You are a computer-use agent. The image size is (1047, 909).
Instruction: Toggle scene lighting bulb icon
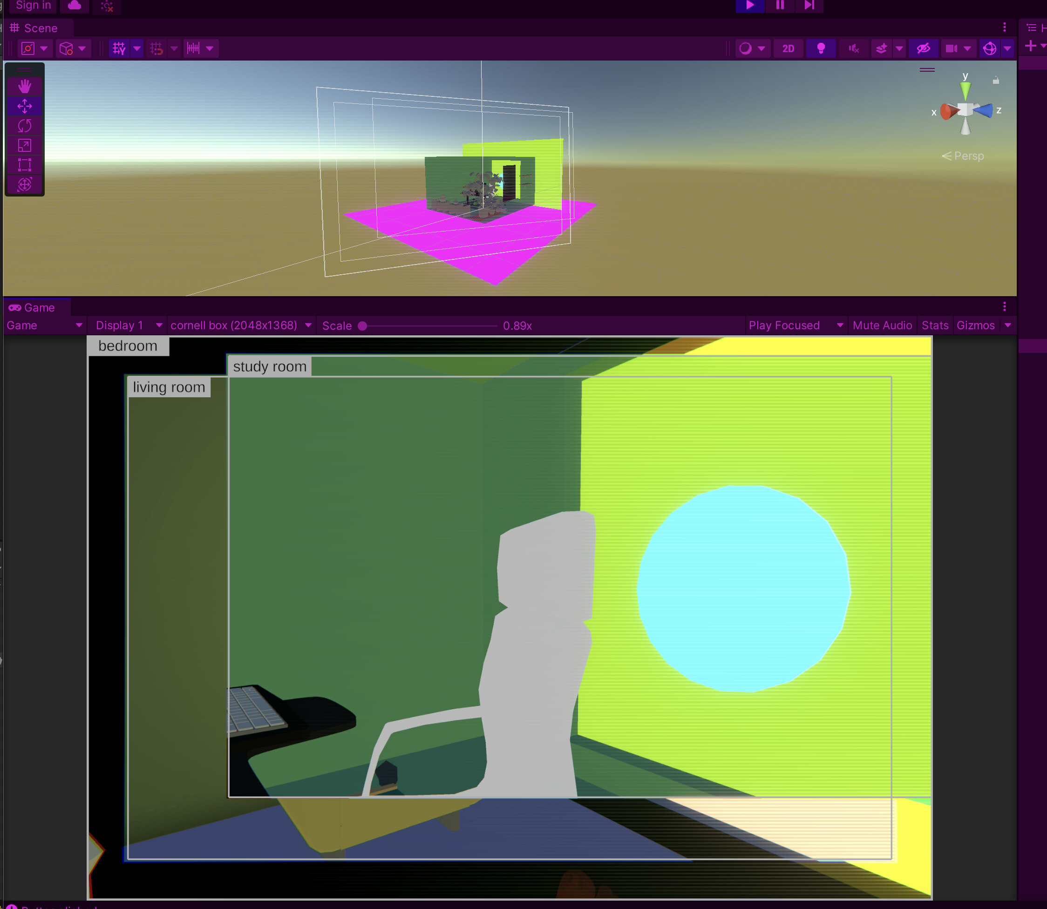pyautogui.click(x=821, y=49)
